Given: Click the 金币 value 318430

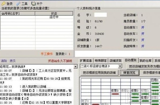Looking at the screenshot, I should [x=99, y=34].
